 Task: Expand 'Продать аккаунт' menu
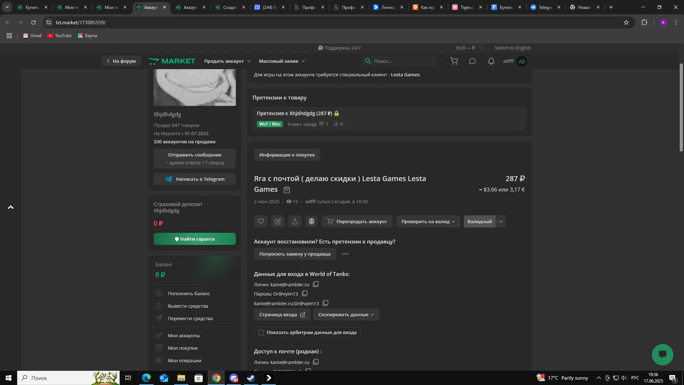click(x=227, y=61)
